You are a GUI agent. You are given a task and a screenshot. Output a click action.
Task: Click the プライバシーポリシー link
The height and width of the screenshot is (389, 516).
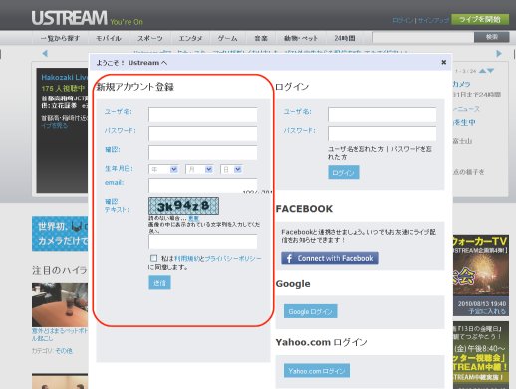click(x=233, y=258)
